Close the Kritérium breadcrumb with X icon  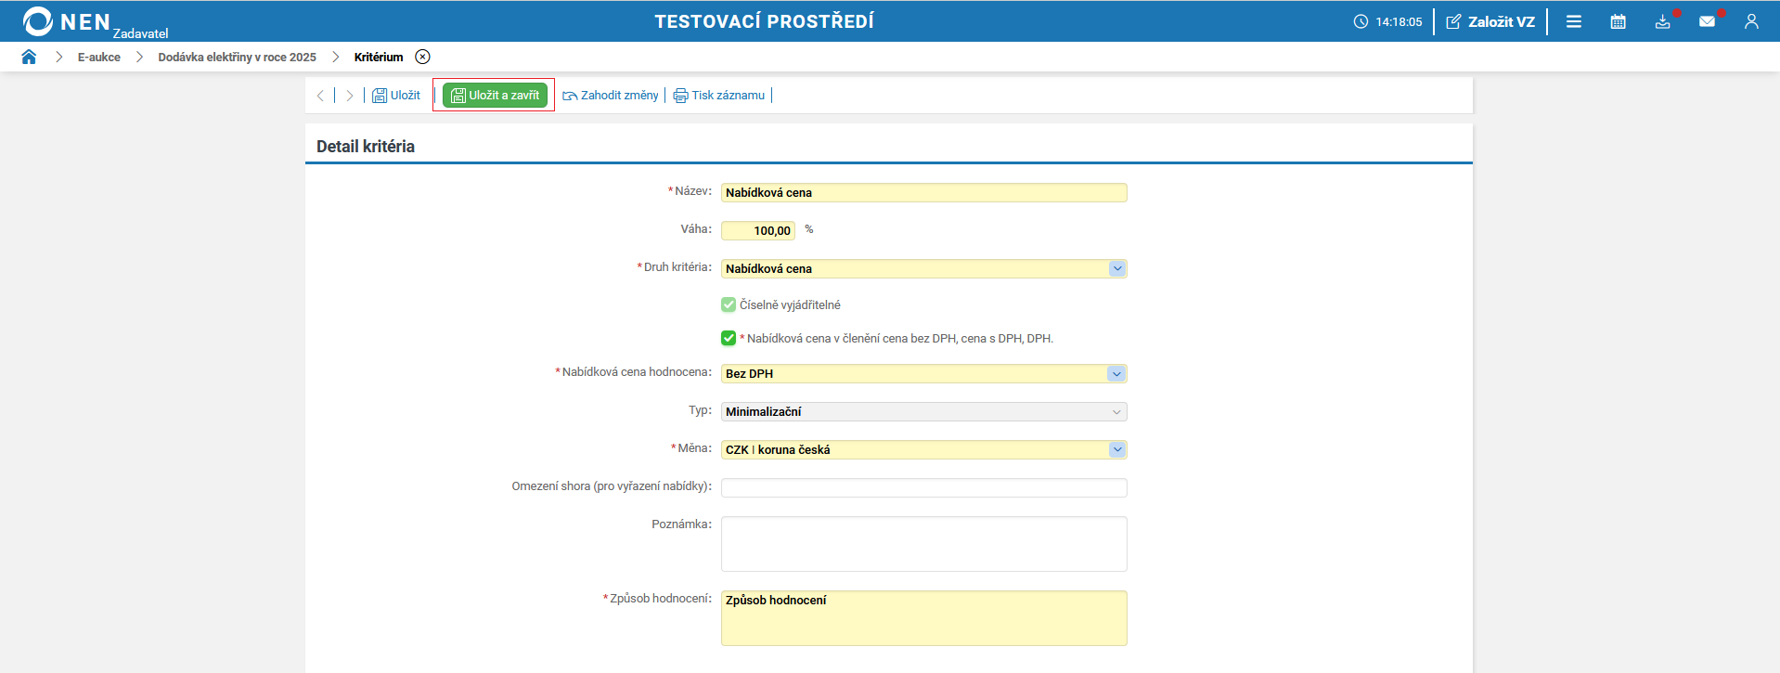422,57
